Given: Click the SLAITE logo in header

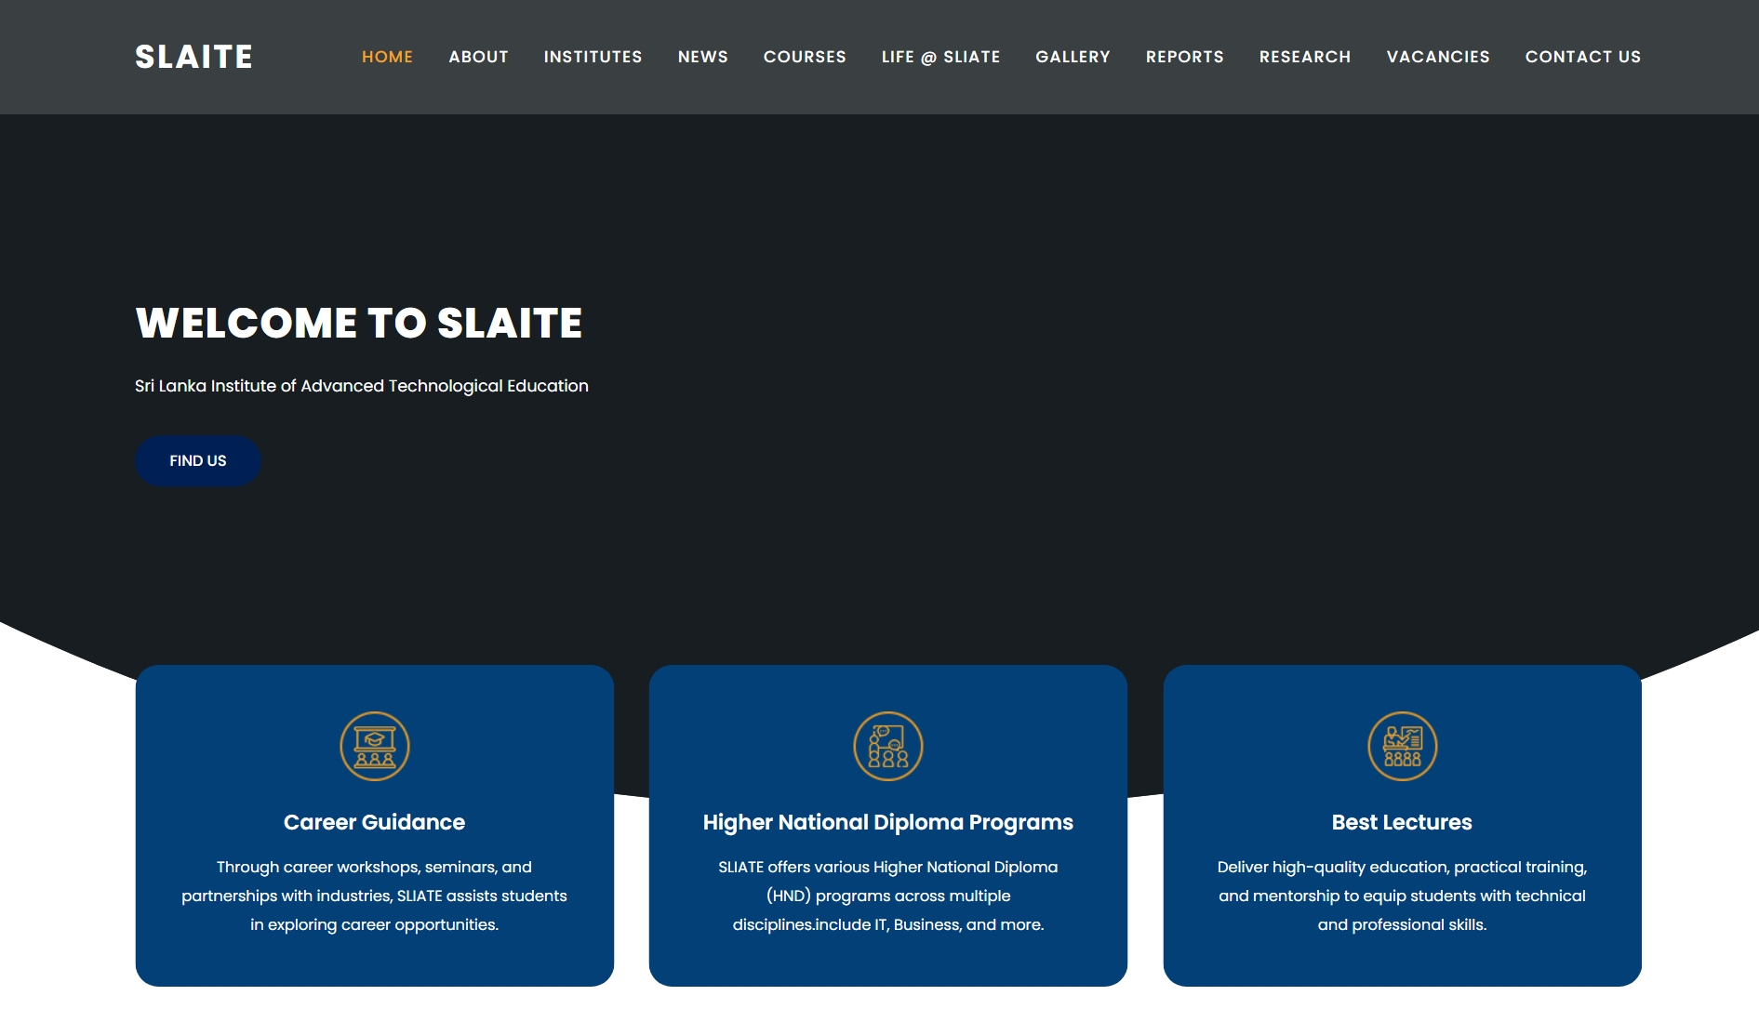Looking at the screenshot, I should coord(193,57).
